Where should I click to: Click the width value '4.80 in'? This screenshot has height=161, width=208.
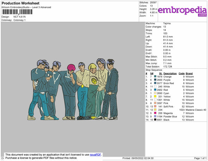pos(154,12)
